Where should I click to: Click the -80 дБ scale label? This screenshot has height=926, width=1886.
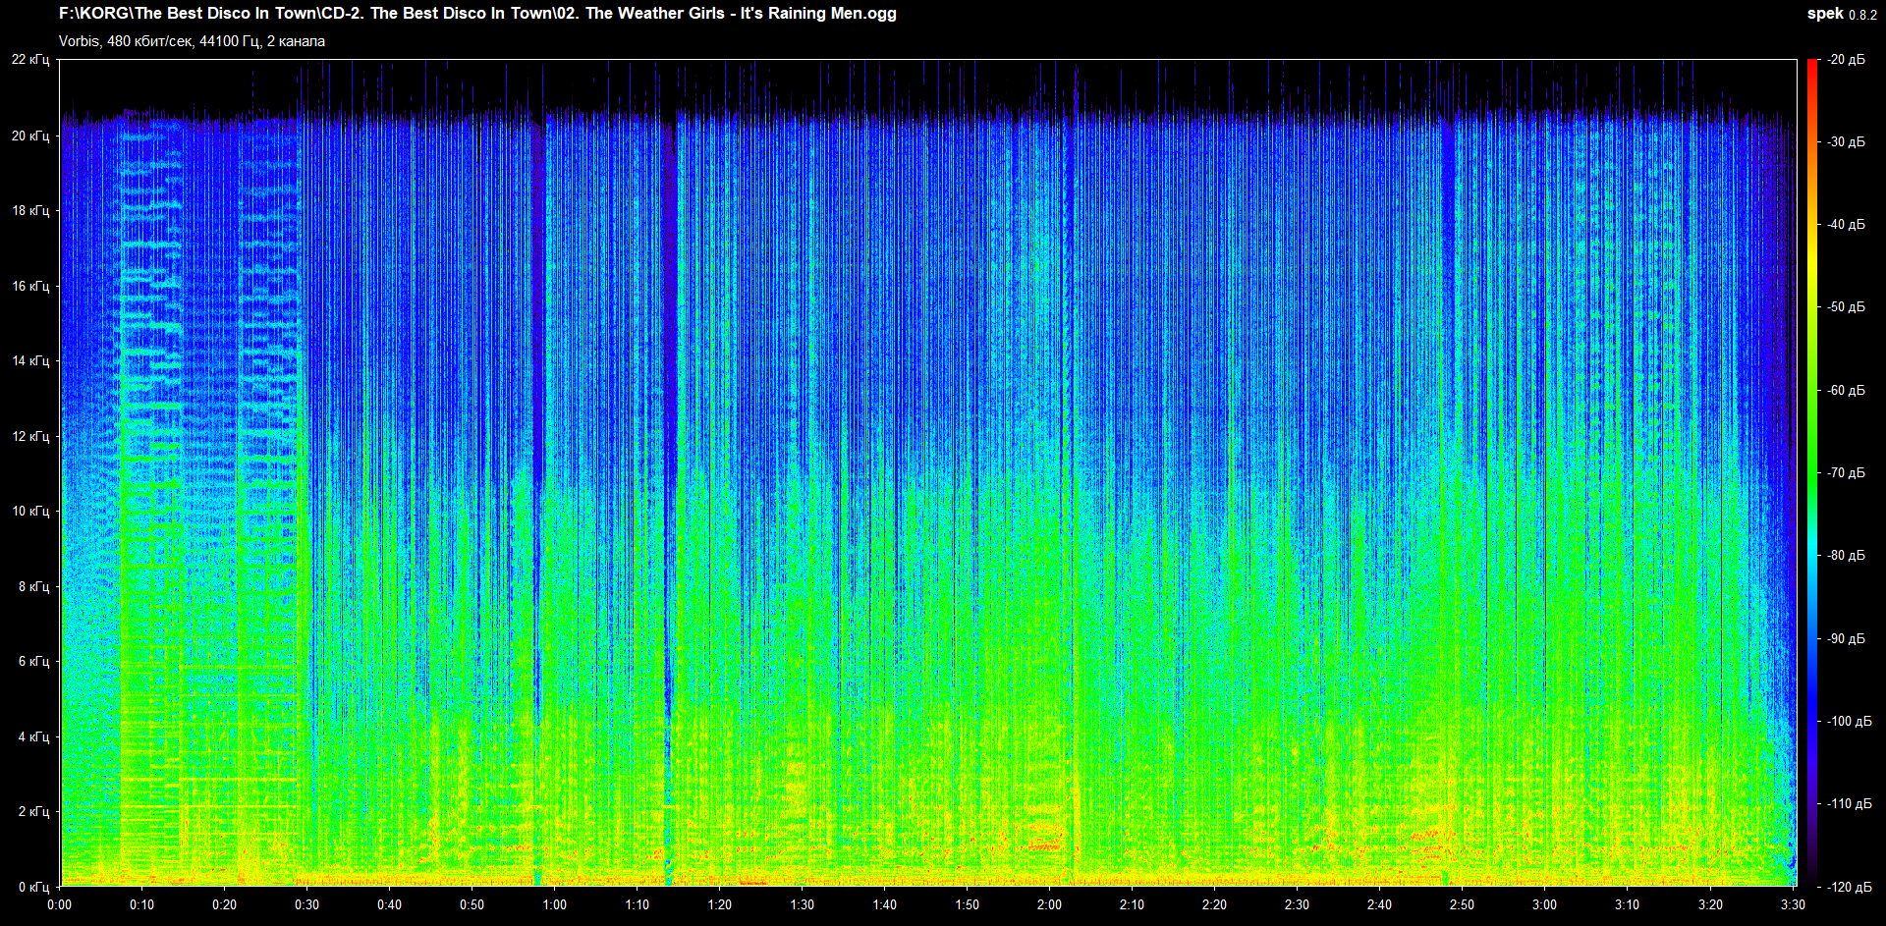click(1846, 556)
